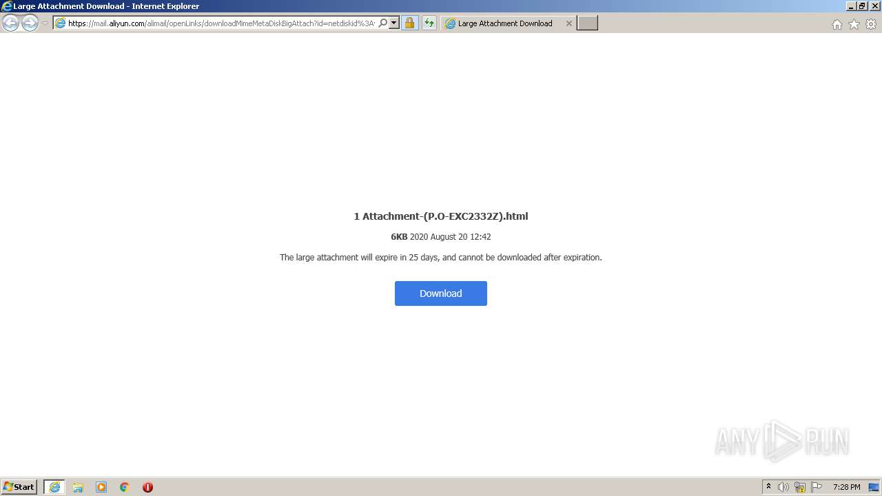
Task: Click the red Opera taskbar icon
Action: (147, 487)
